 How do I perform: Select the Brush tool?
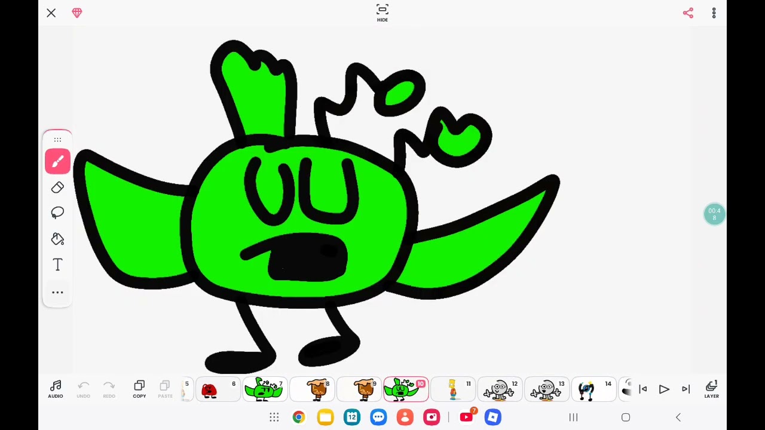click(x=57, y=162)
